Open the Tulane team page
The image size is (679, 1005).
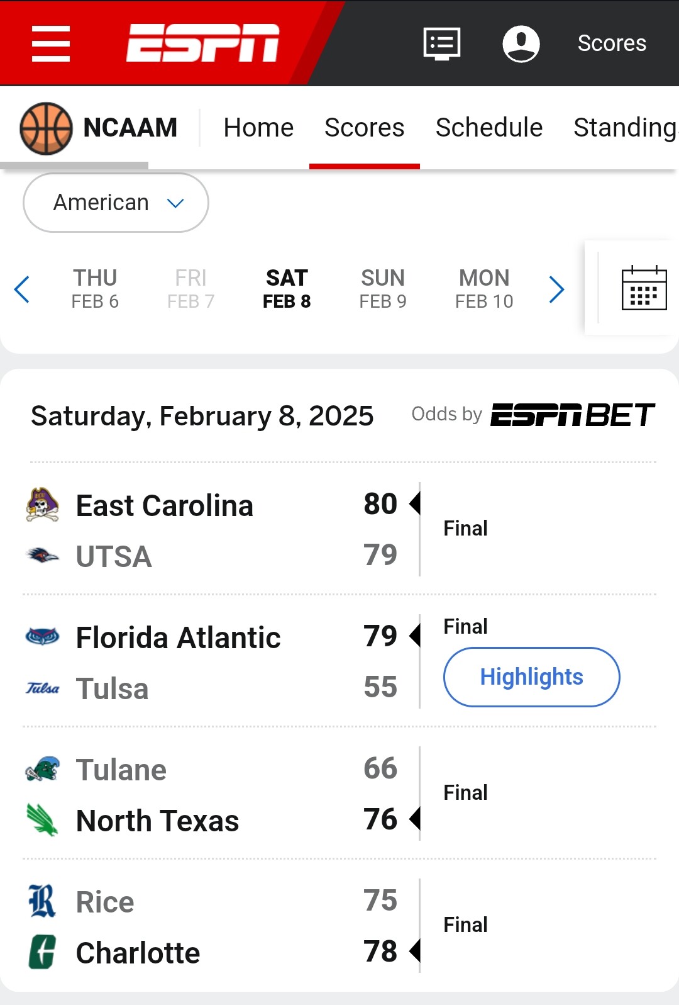(x=121, y=770)
